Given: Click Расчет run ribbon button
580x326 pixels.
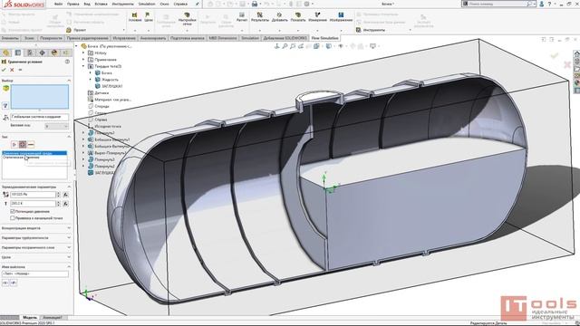Looking at the screenshot, I should coord(242,17).
